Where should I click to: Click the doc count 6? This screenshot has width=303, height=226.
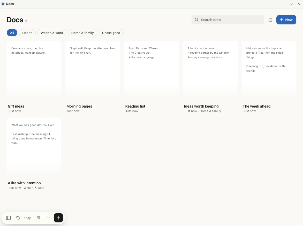pos(26,21)
